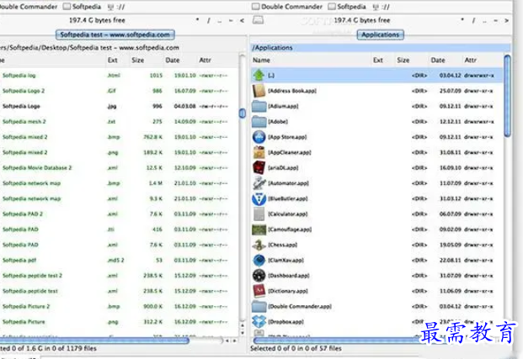Click the right panel home '~' button

(496, 21)
